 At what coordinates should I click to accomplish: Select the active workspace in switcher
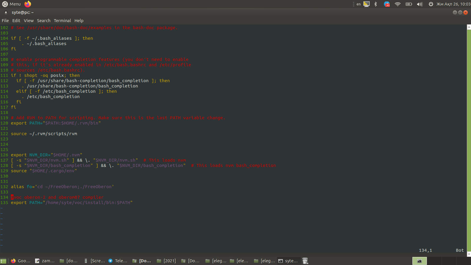pos(419,261)
